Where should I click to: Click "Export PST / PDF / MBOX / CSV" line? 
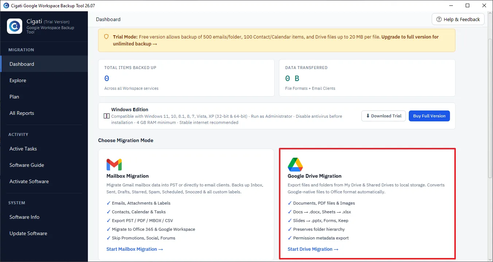[x=143, y=221]
